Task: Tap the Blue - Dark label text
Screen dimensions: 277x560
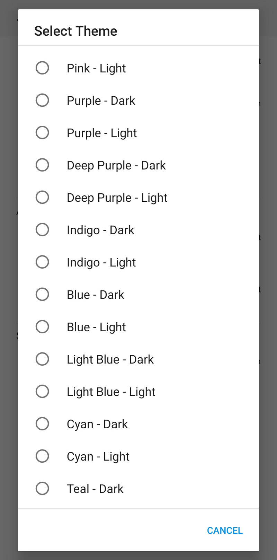Action: tap(95, 295)
